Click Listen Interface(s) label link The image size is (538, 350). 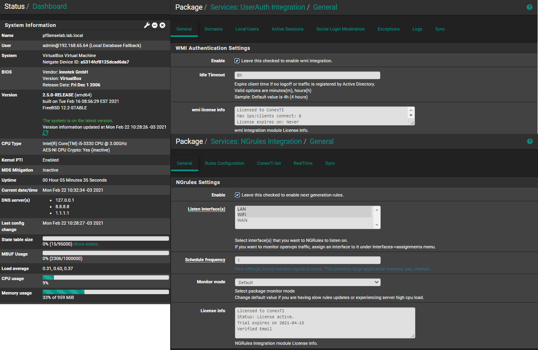[x=206, y=209]
